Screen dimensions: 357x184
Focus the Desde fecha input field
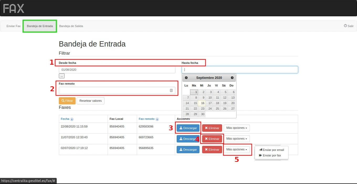[117, 70]
